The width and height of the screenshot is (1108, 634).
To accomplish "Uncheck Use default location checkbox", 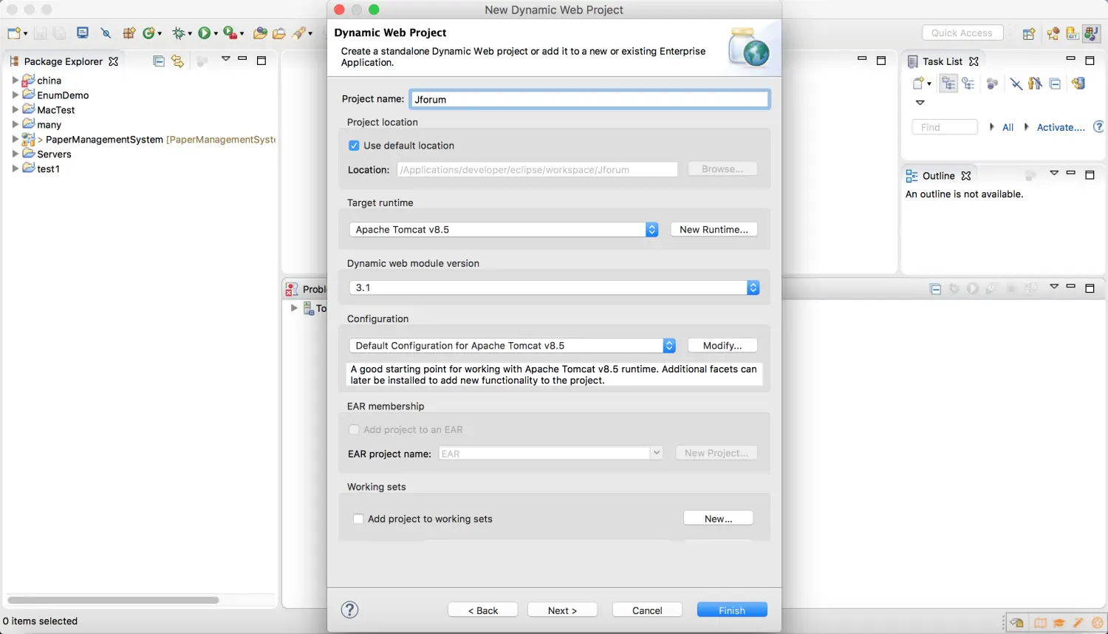I will point(354,146).
